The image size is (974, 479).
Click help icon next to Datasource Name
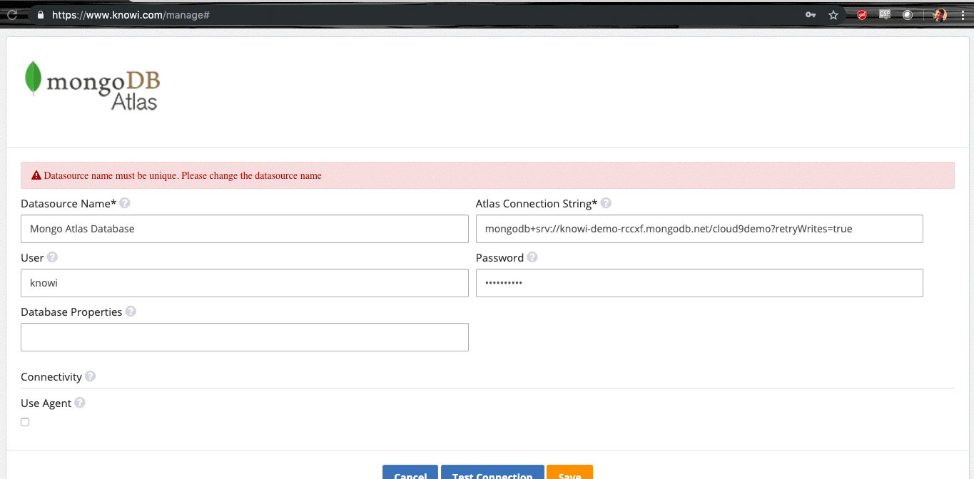125,203
